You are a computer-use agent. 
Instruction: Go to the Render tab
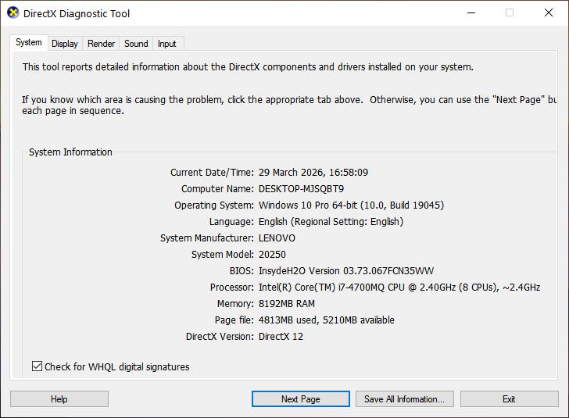pos(101,44)
